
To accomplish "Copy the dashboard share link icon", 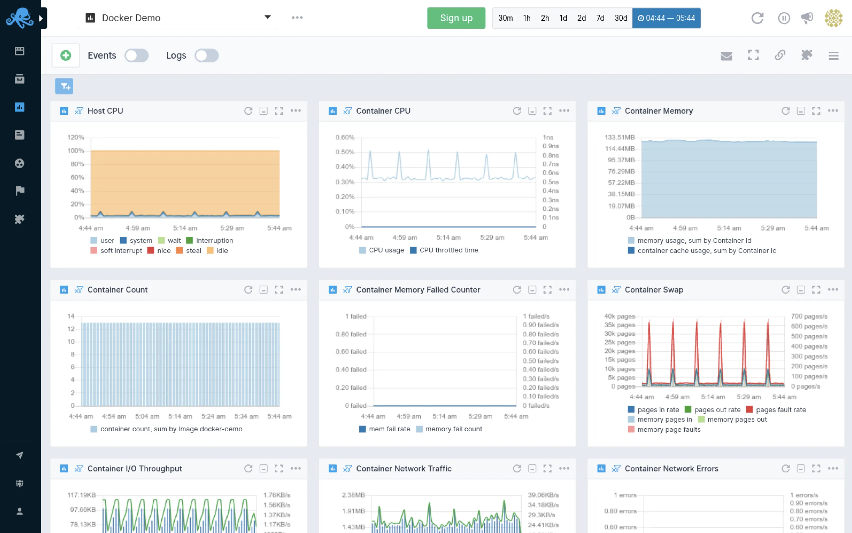I will [780, 55].
